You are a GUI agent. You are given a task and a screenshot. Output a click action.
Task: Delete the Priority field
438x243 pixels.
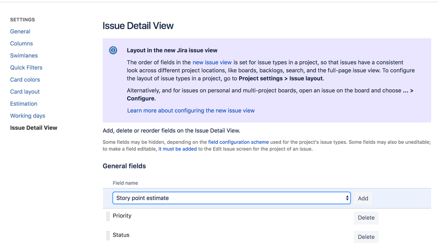click(366, 218)
